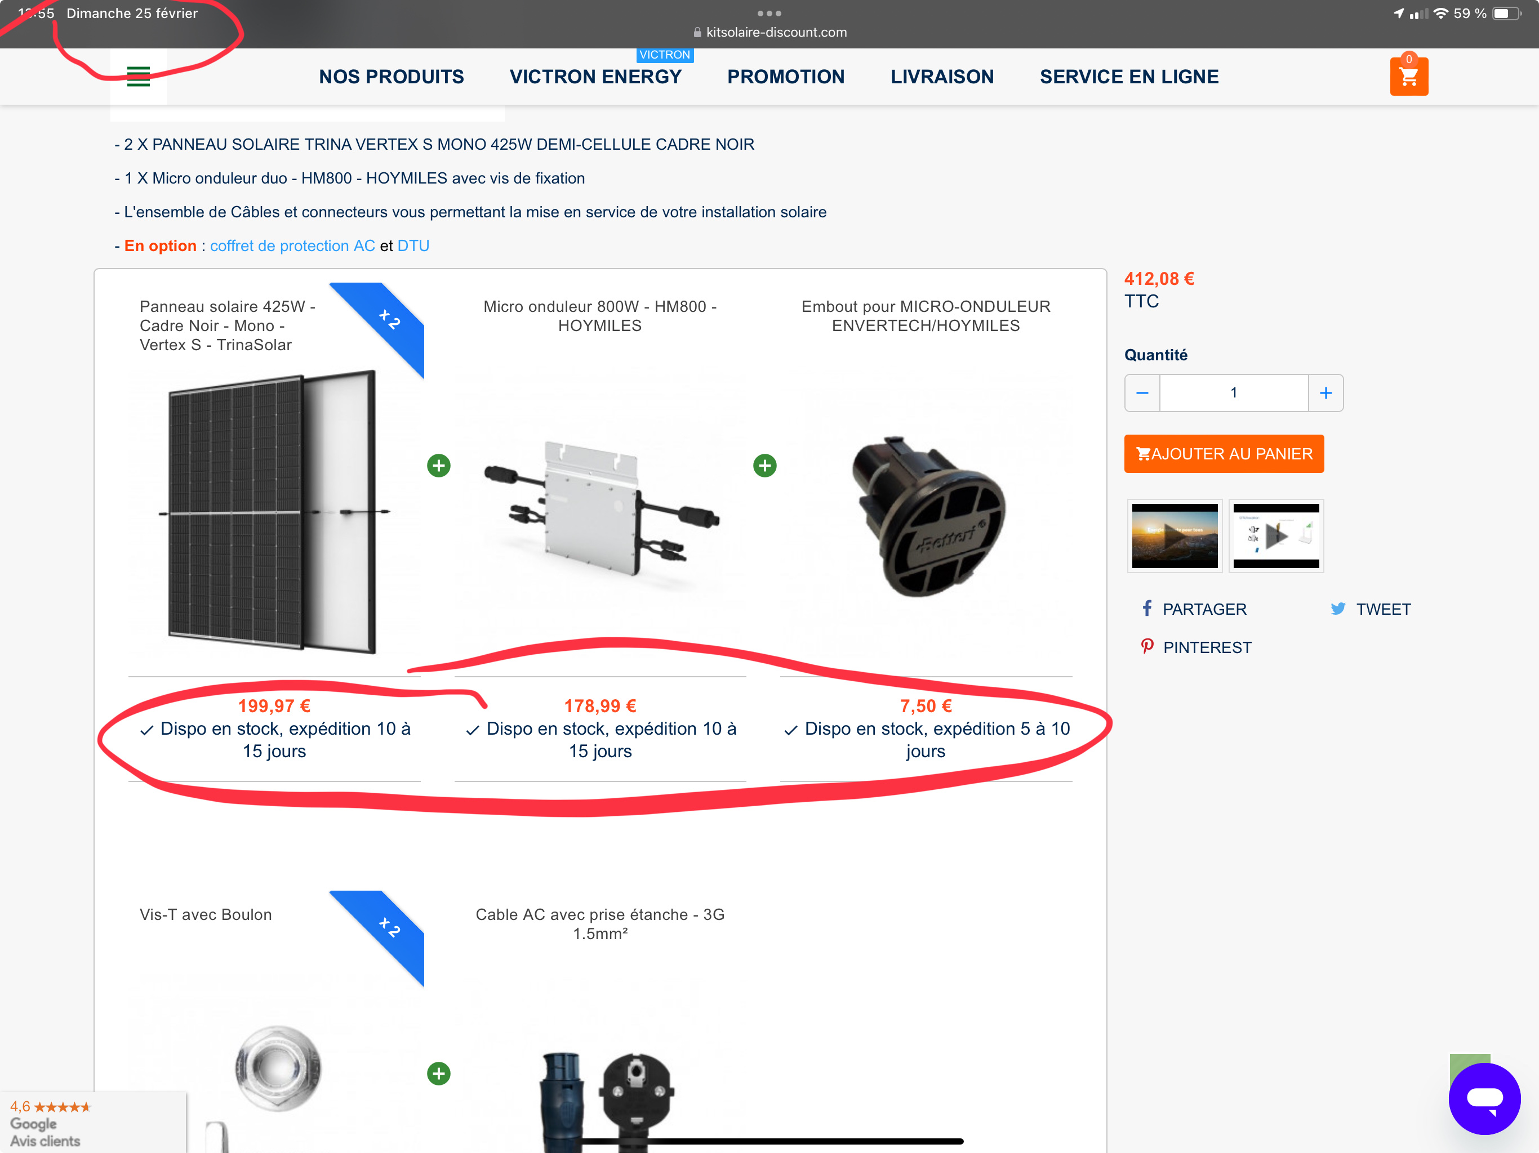Pin this product on Pinterest
The width and height of the screenshot is (1539, 1153).
tap(1196, 647)
